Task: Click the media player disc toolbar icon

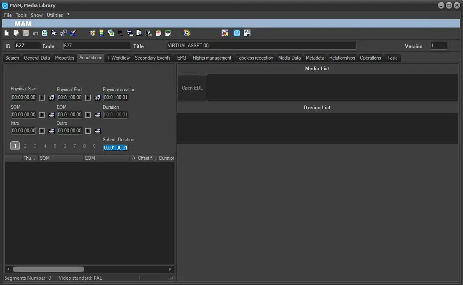Action: pos(187,33)
